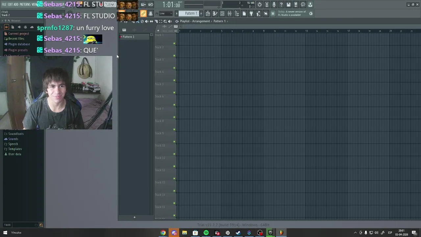Open the audio editor scissors icon

[267, 5]
